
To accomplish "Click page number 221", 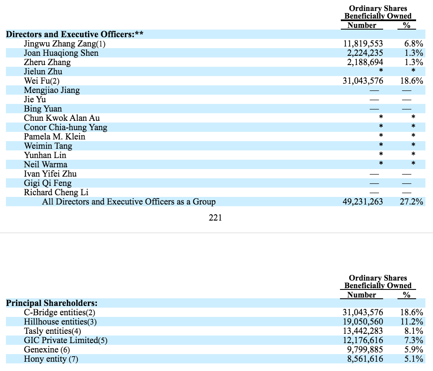I will pos(215,218).
